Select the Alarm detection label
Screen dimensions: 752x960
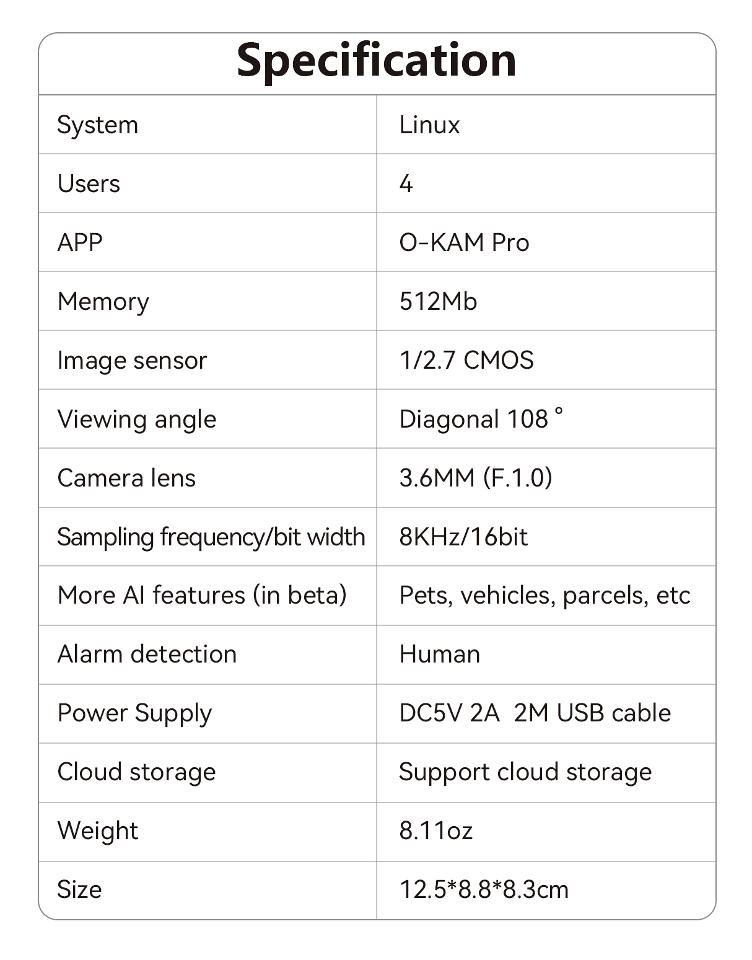(x=147, y=654)
